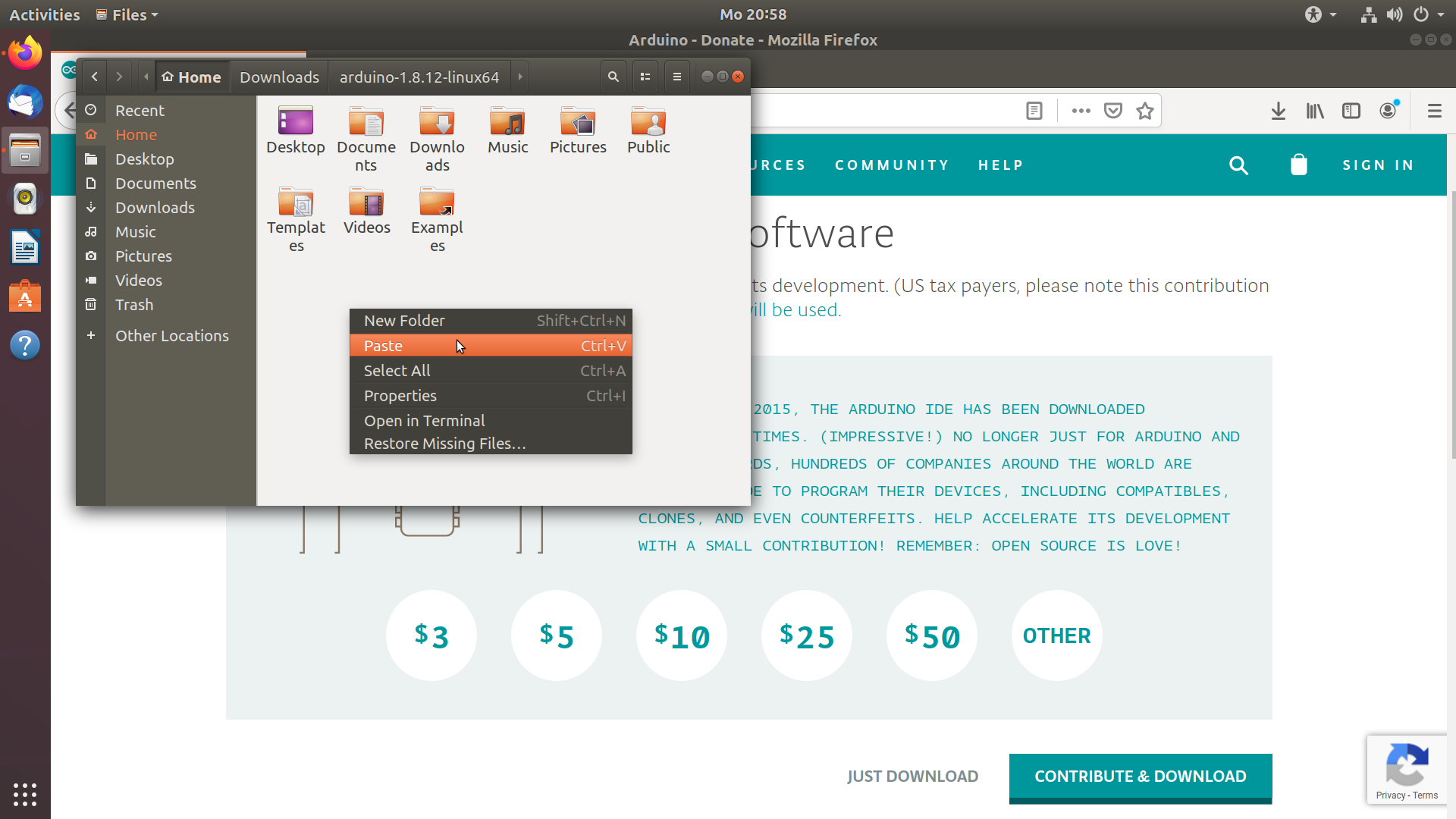
Task: Click Home path bar button
Action: coord(192,77)
